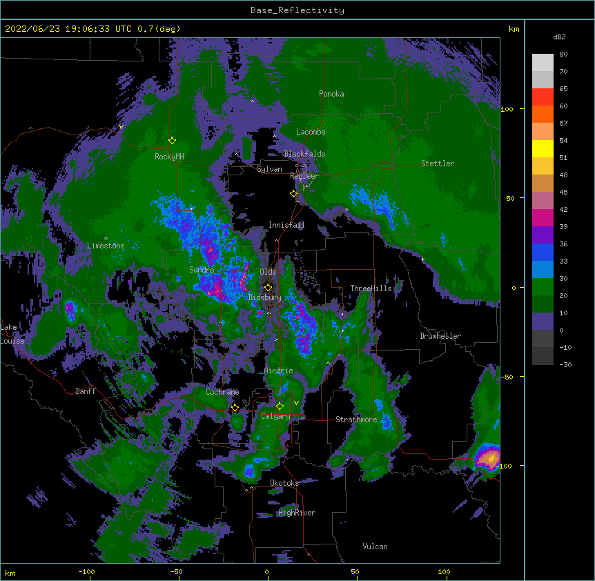Click the Base_Reflectivity title text

(297, 10)
